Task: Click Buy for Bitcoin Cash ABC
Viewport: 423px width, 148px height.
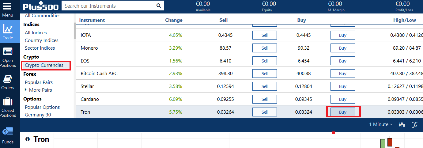Action: [343, 74]
